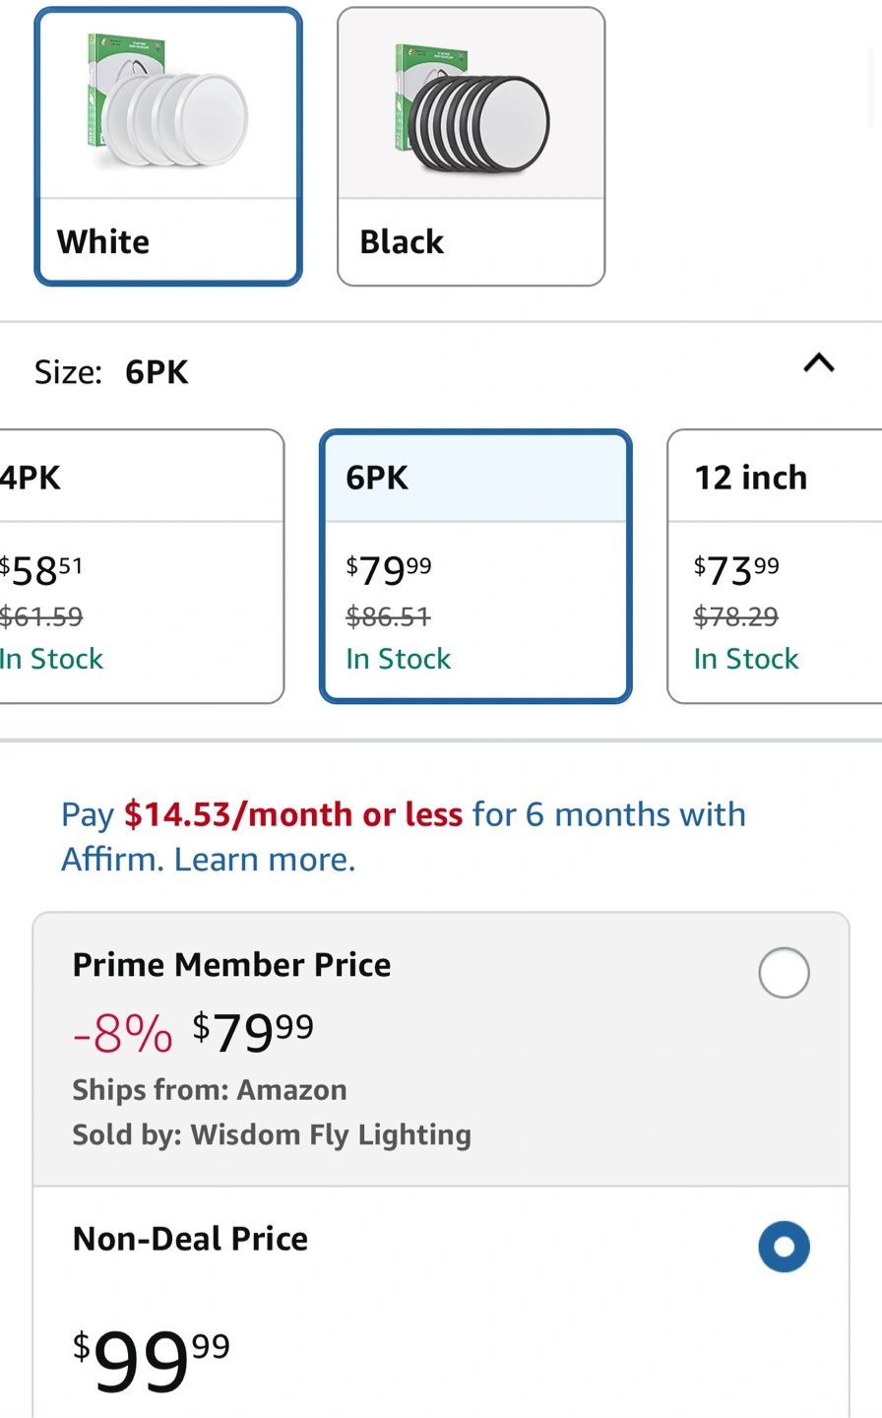Open seller Wisdom Fly Lighting
Image resolution: width=882 pixels, height=1418 pixels.
pyautogui.click(x=331, y=1134)
